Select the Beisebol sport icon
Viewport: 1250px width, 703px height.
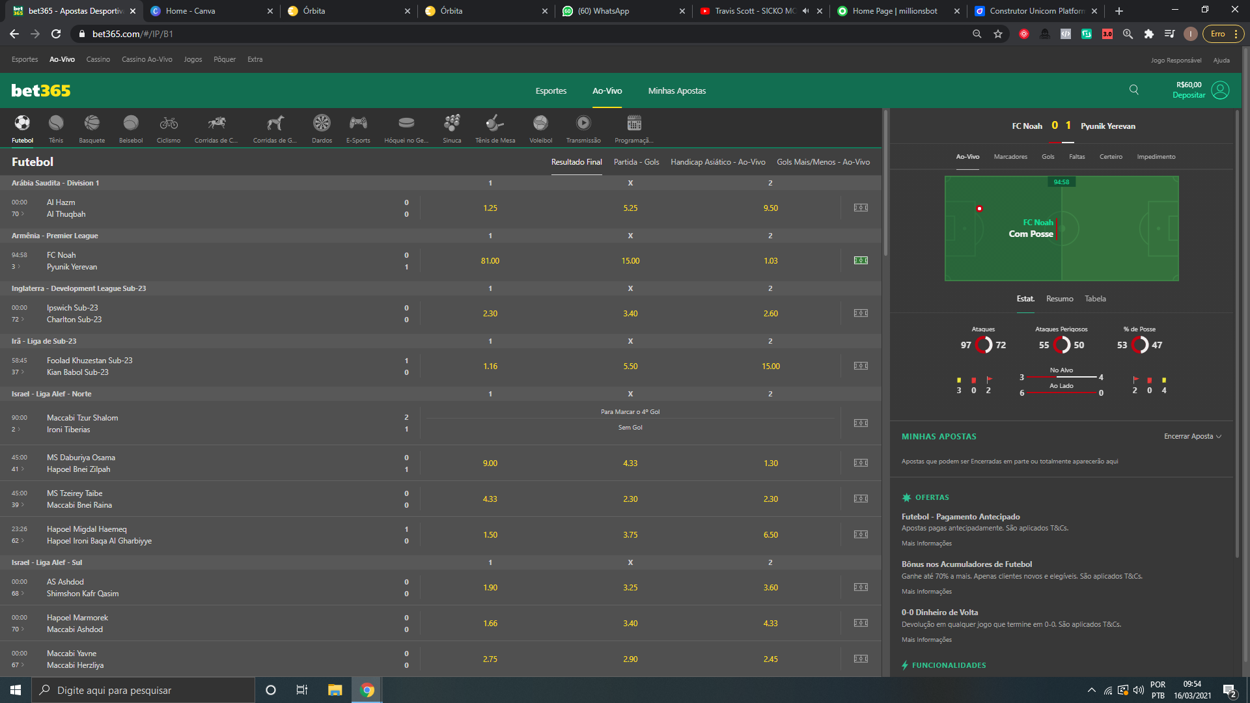(x=131, y=123)
